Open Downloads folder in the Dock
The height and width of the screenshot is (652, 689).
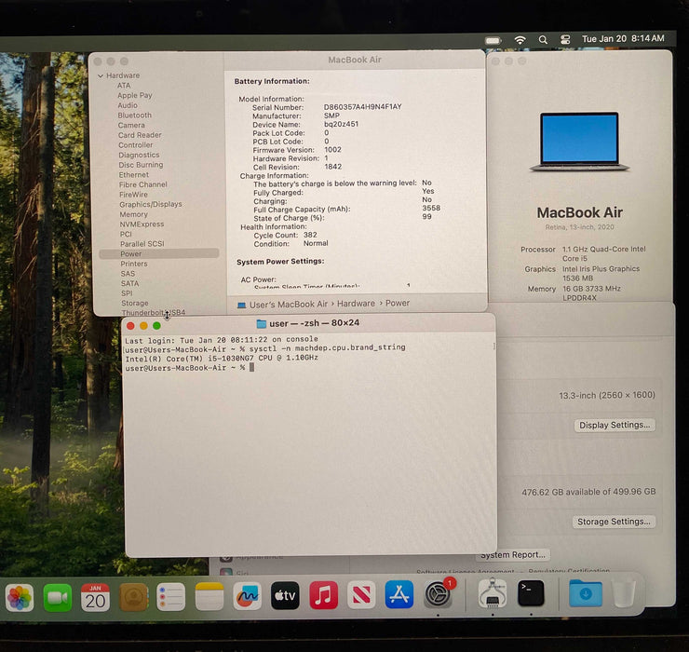pos(586,593)
